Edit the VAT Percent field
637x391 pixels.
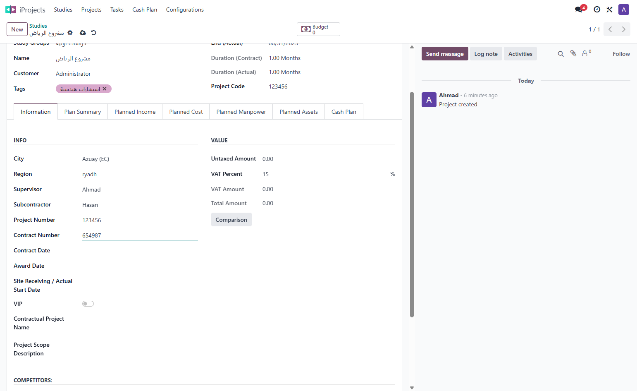coord(325,174)
